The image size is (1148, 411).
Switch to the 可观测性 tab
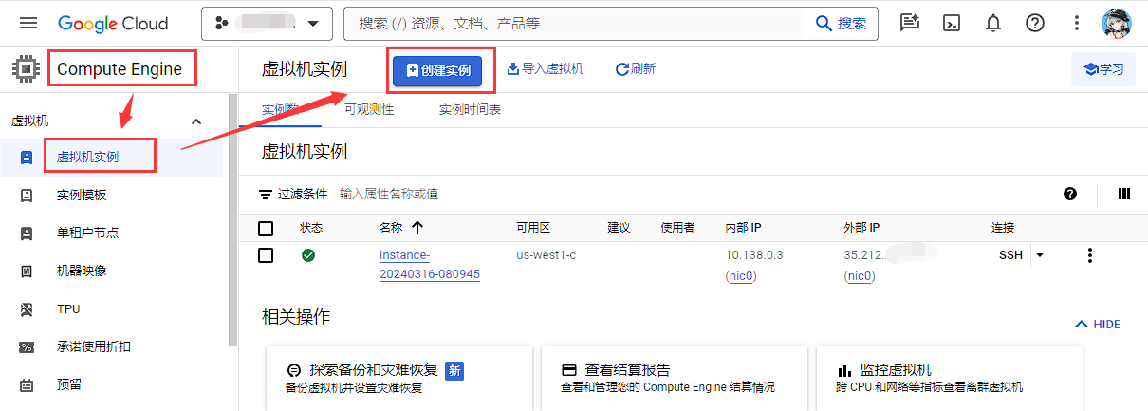[369, 109]
